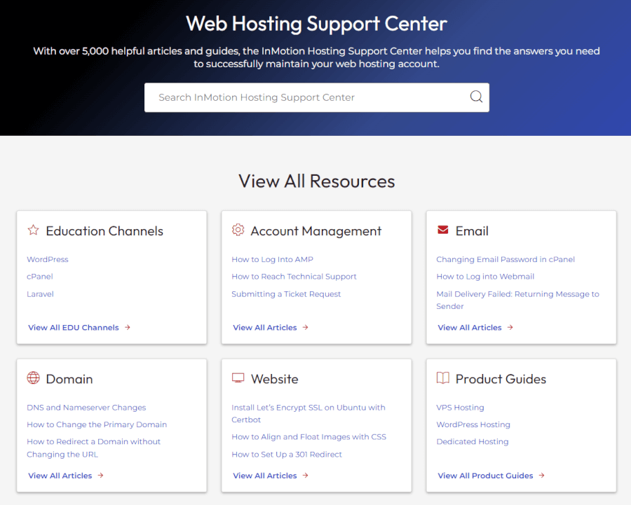Click the Domain globe icon
Image resolution: width=631 pixels, height=505 pixels.
(x=34, y=378)
